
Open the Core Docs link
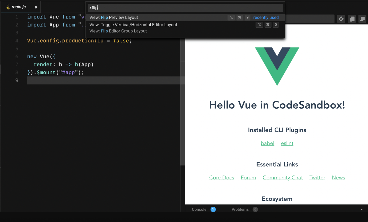click(x=222, y=178)
